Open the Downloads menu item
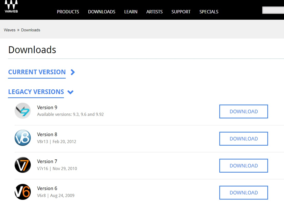Screen dimensions: 284x206 102,12
